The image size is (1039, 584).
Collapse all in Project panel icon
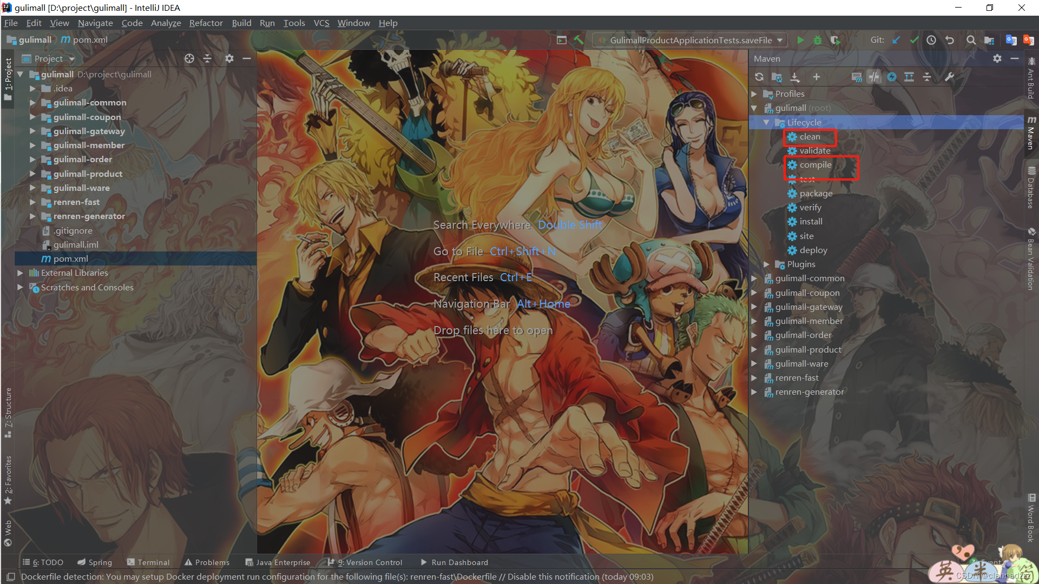[x=207, y=58]
